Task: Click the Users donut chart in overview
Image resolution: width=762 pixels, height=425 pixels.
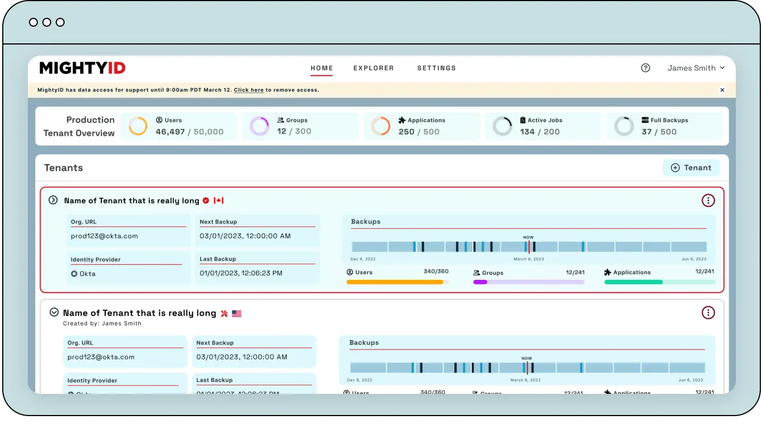Action: tap(138, 126)
